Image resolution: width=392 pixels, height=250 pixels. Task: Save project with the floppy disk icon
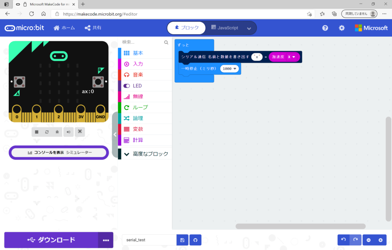point(182,240)
